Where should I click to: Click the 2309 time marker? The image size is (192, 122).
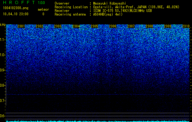[168, 26]
